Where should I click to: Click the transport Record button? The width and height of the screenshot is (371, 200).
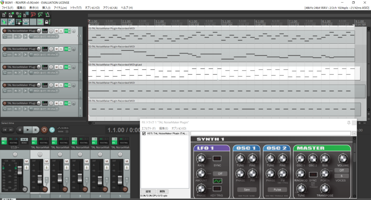point(44,129)
